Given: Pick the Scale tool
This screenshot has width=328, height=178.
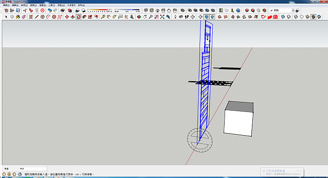Looking at the screenshot, I should pyautogui.click(x=90, y=17).
